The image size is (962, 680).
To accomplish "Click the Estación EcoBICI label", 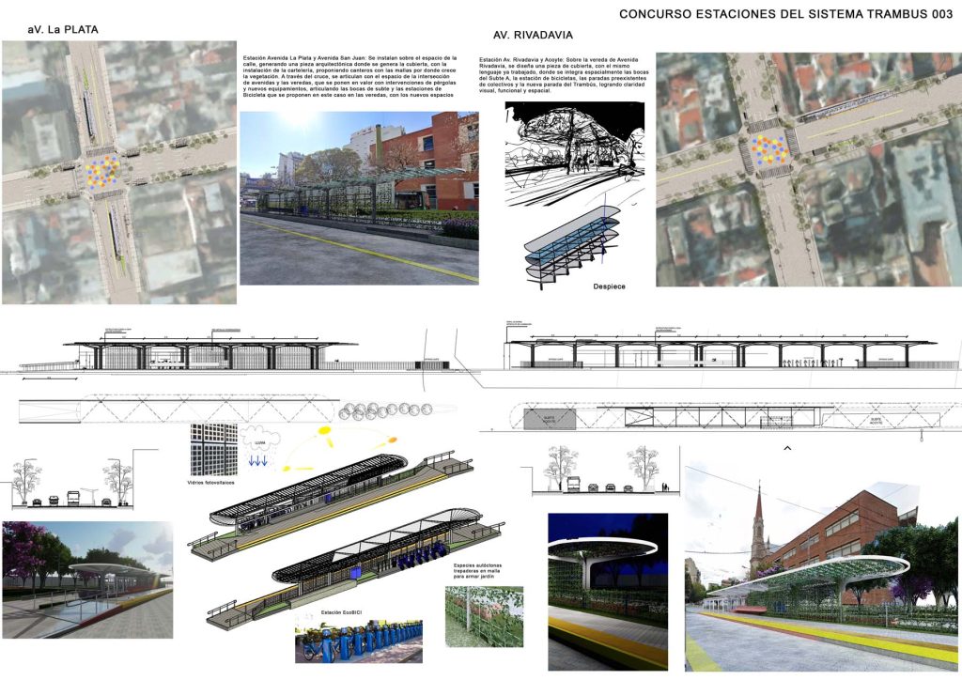I will tap(342, 610).
